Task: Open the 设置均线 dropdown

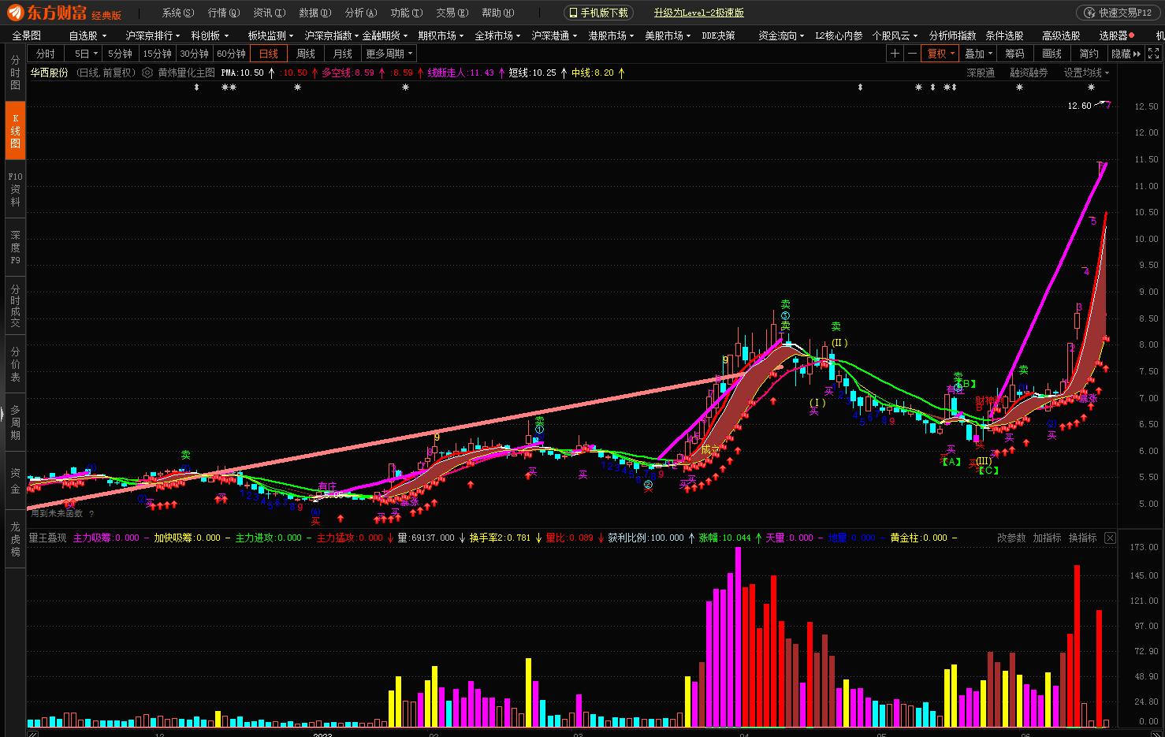Action: click(1086, 73)
